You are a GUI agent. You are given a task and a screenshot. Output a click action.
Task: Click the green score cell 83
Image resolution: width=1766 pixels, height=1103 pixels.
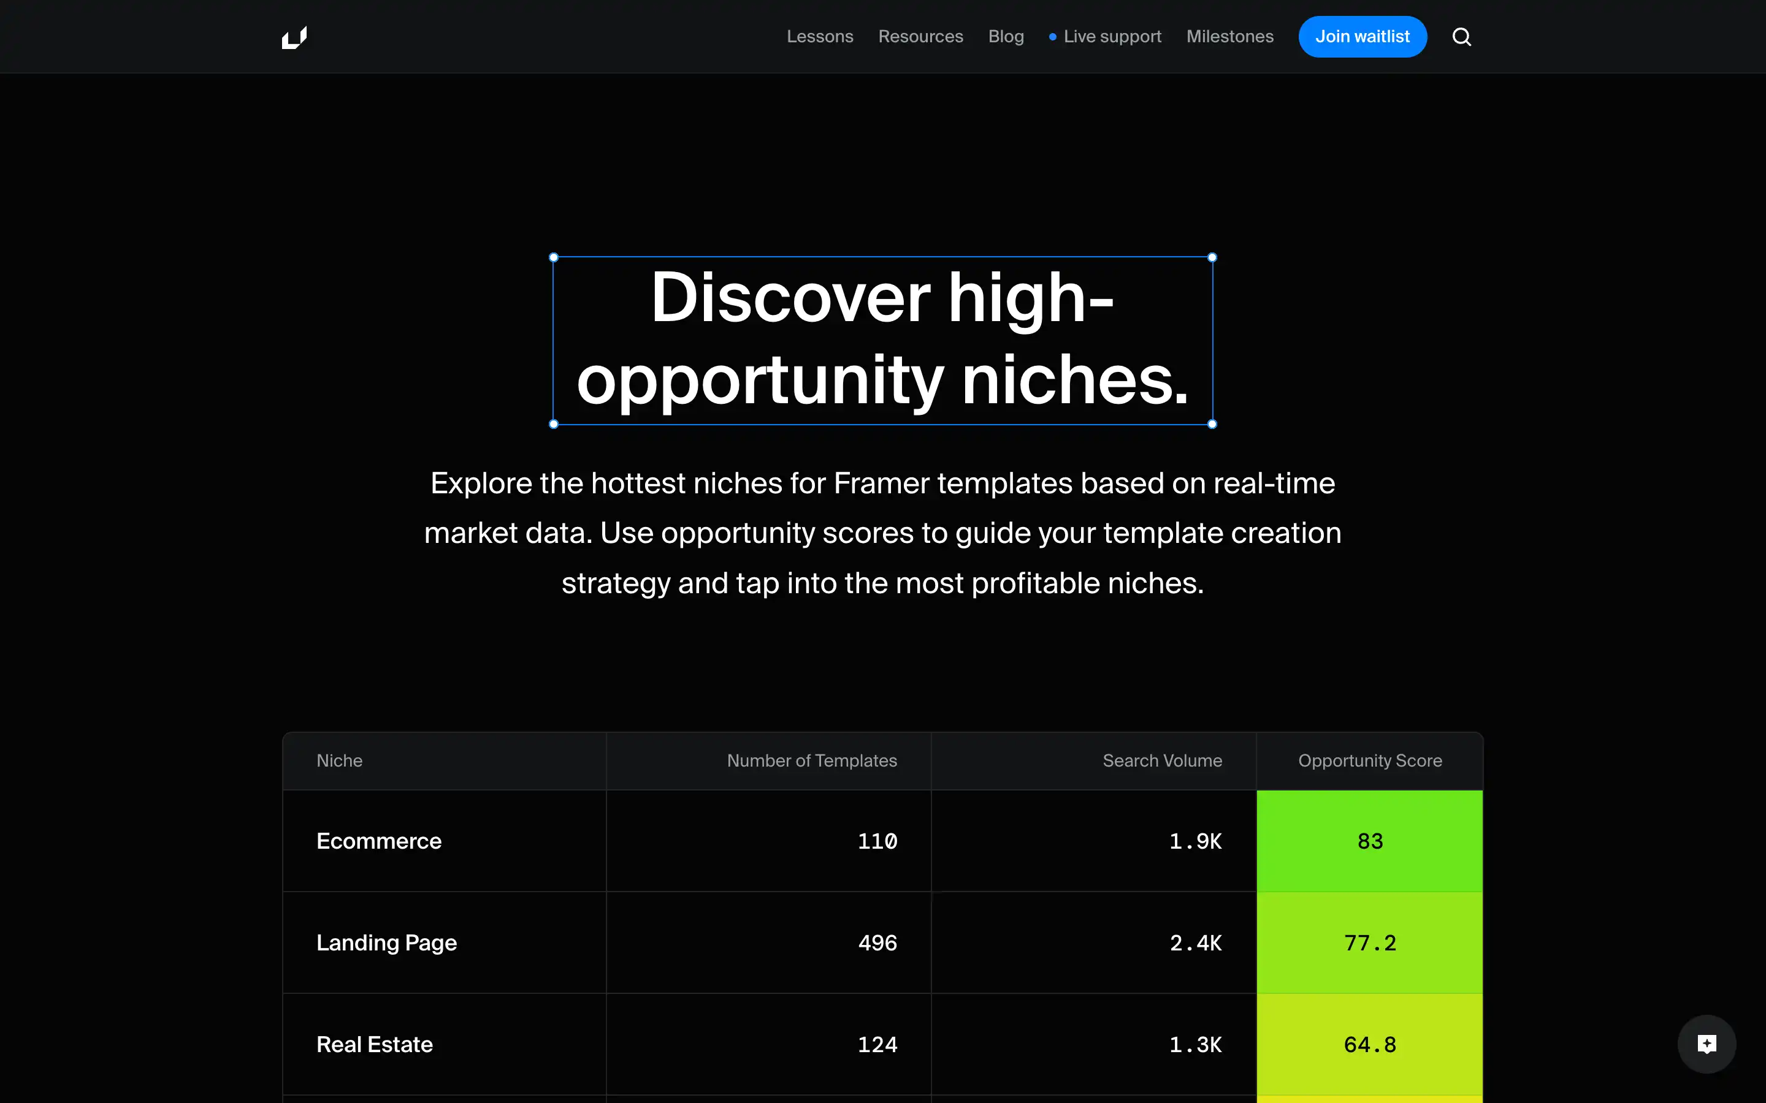(1370, 841)
